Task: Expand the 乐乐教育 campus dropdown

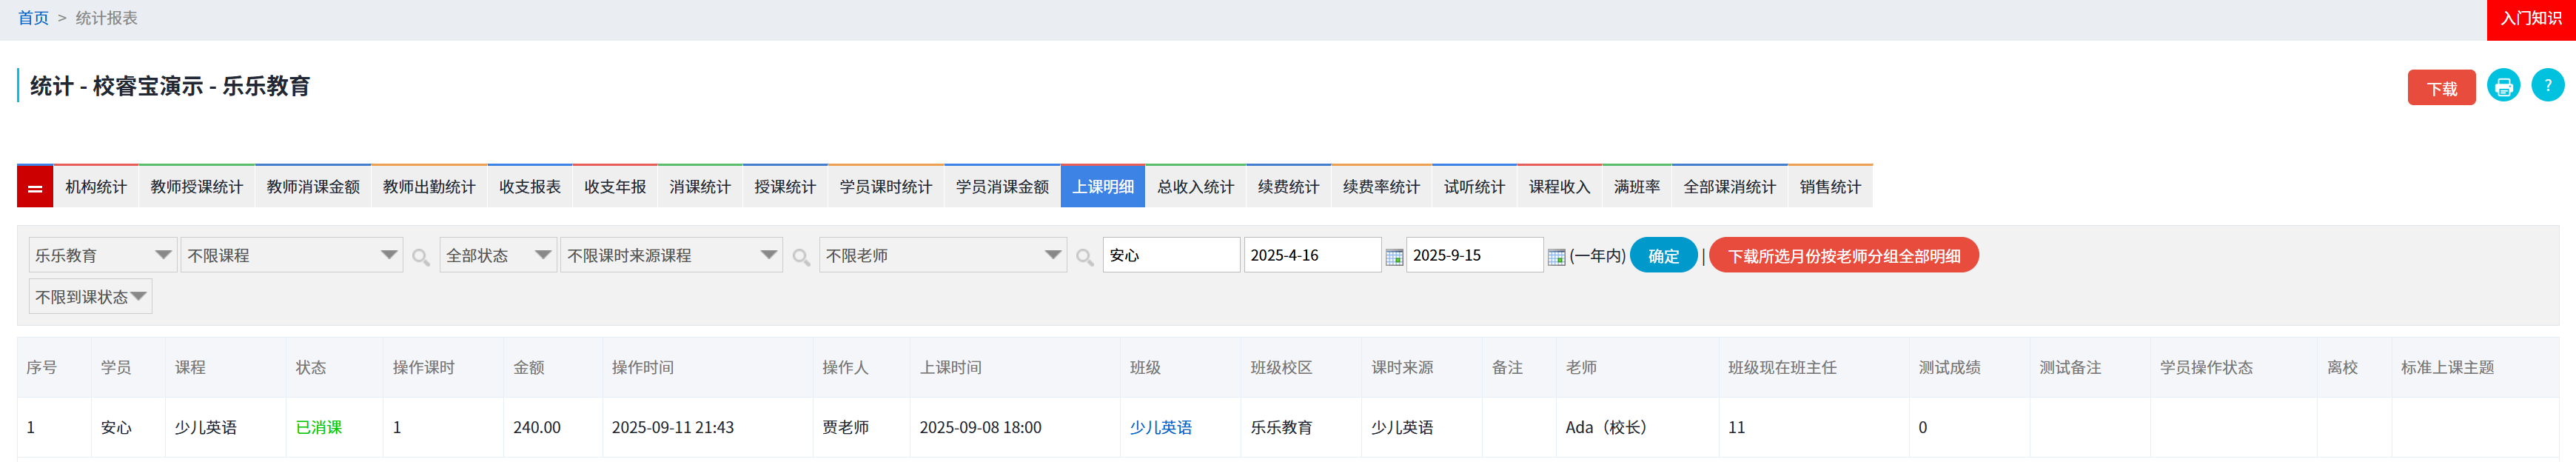Action: [103, 255]
